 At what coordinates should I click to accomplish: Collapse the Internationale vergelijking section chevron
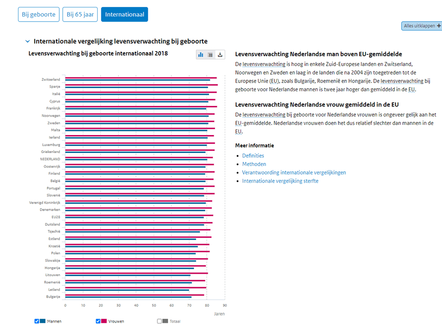[x=28, y=41]
